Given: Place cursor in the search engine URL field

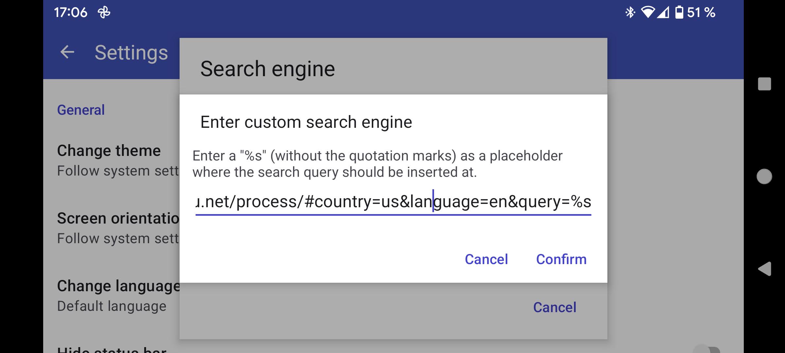Looking at the screenshot, I should (392, 202).
